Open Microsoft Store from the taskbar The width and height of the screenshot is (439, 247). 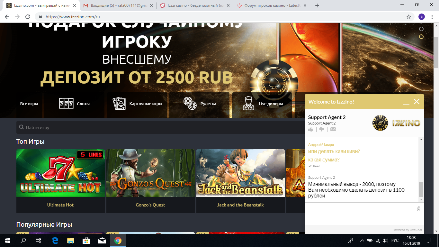pyautogui.click(x=86, y=241)
